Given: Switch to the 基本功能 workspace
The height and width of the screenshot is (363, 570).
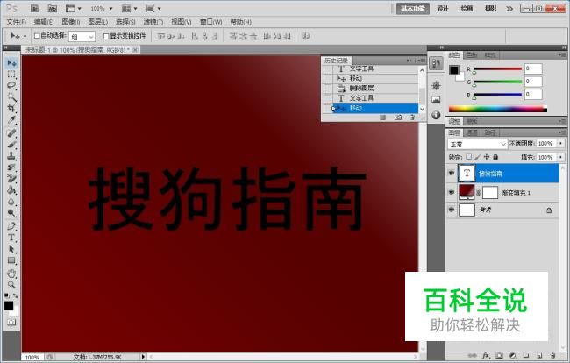Looking at the screenshot, I should 413,9.
